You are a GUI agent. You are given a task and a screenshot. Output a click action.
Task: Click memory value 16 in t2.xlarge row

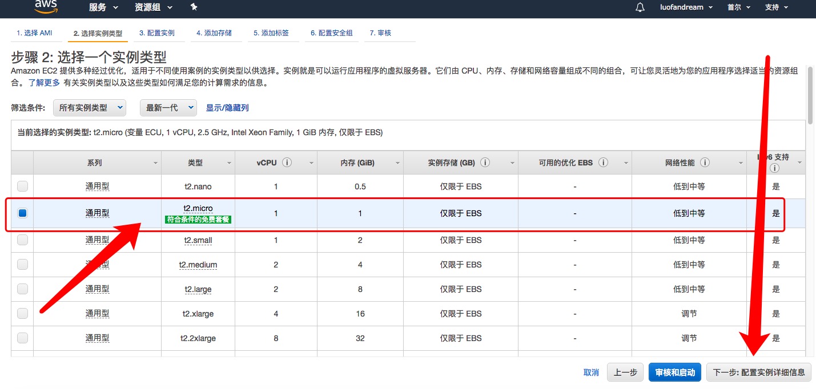point(360,314)
